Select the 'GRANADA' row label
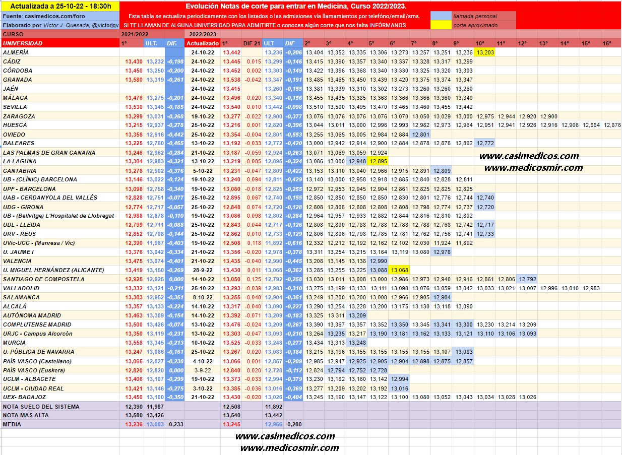This screenshot has width=622, height=455. click(60, 80)
